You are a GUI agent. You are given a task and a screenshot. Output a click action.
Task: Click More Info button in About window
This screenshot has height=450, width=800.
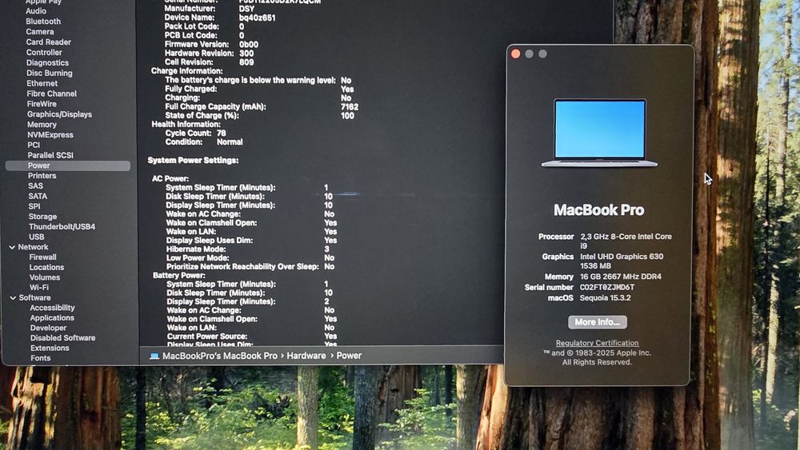598,322
